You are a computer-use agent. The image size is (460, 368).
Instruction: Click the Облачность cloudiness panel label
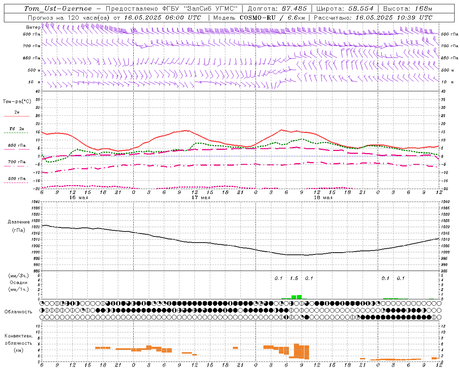pyautogui.click(x=18, y=312)
